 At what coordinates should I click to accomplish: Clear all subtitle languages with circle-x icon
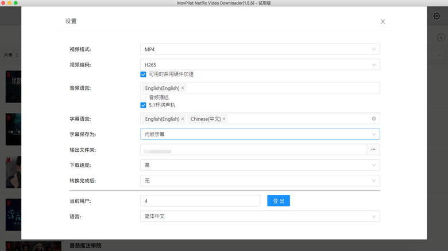click(374, 119)
